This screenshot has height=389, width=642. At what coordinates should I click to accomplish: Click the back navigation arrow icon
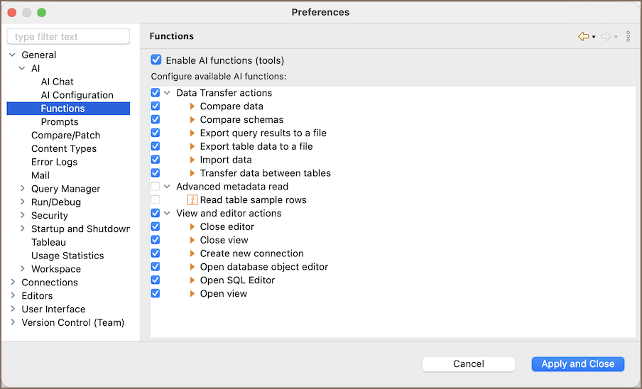pyautogui.click(x=584, y=36)
